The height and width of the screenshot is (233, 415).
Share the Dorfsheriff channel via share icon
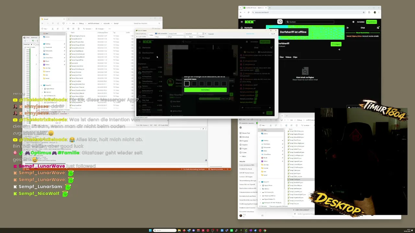[339, 50]
